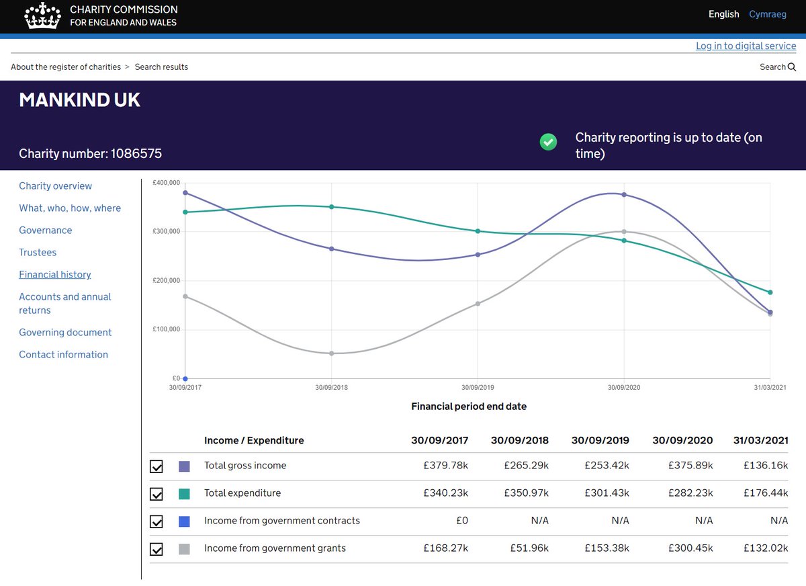Click the grey government grants swatch

coord(184,548)
